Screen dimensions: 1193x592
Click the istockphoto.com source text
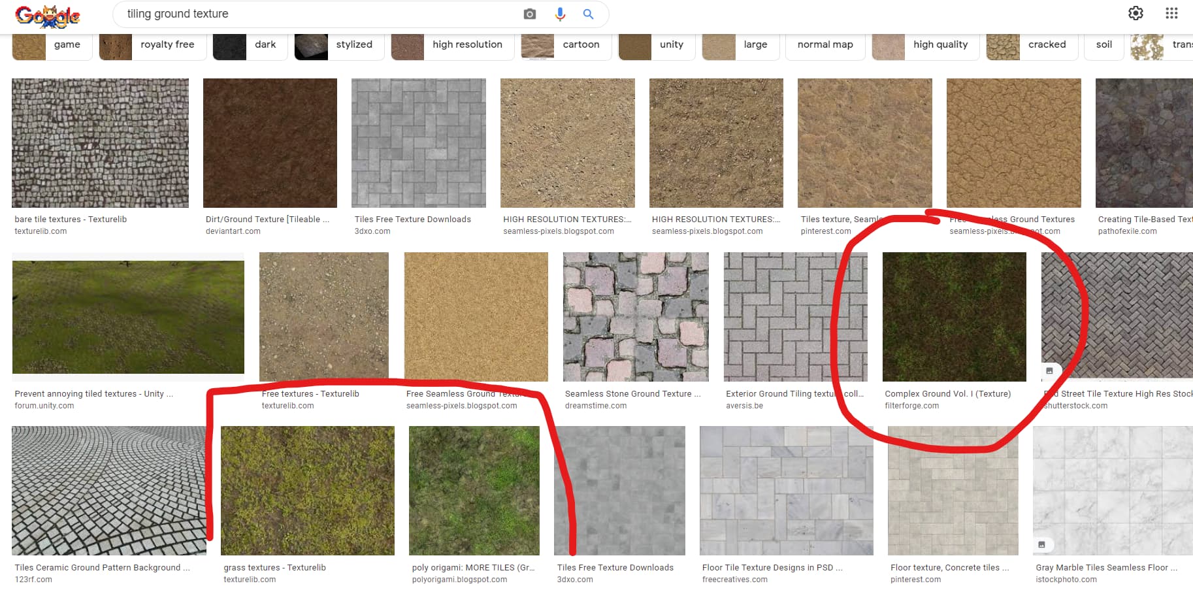coord(1066,580)
